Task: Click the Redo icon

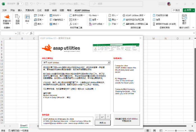Action: point(38,4)
